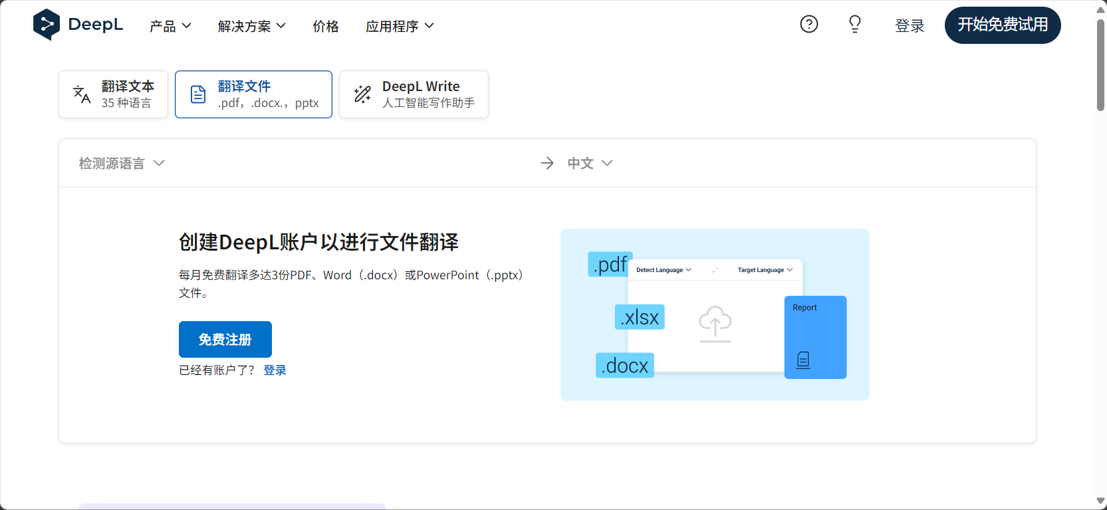
Task: Click the arrow between source and target languages
Action: (547, 163)
